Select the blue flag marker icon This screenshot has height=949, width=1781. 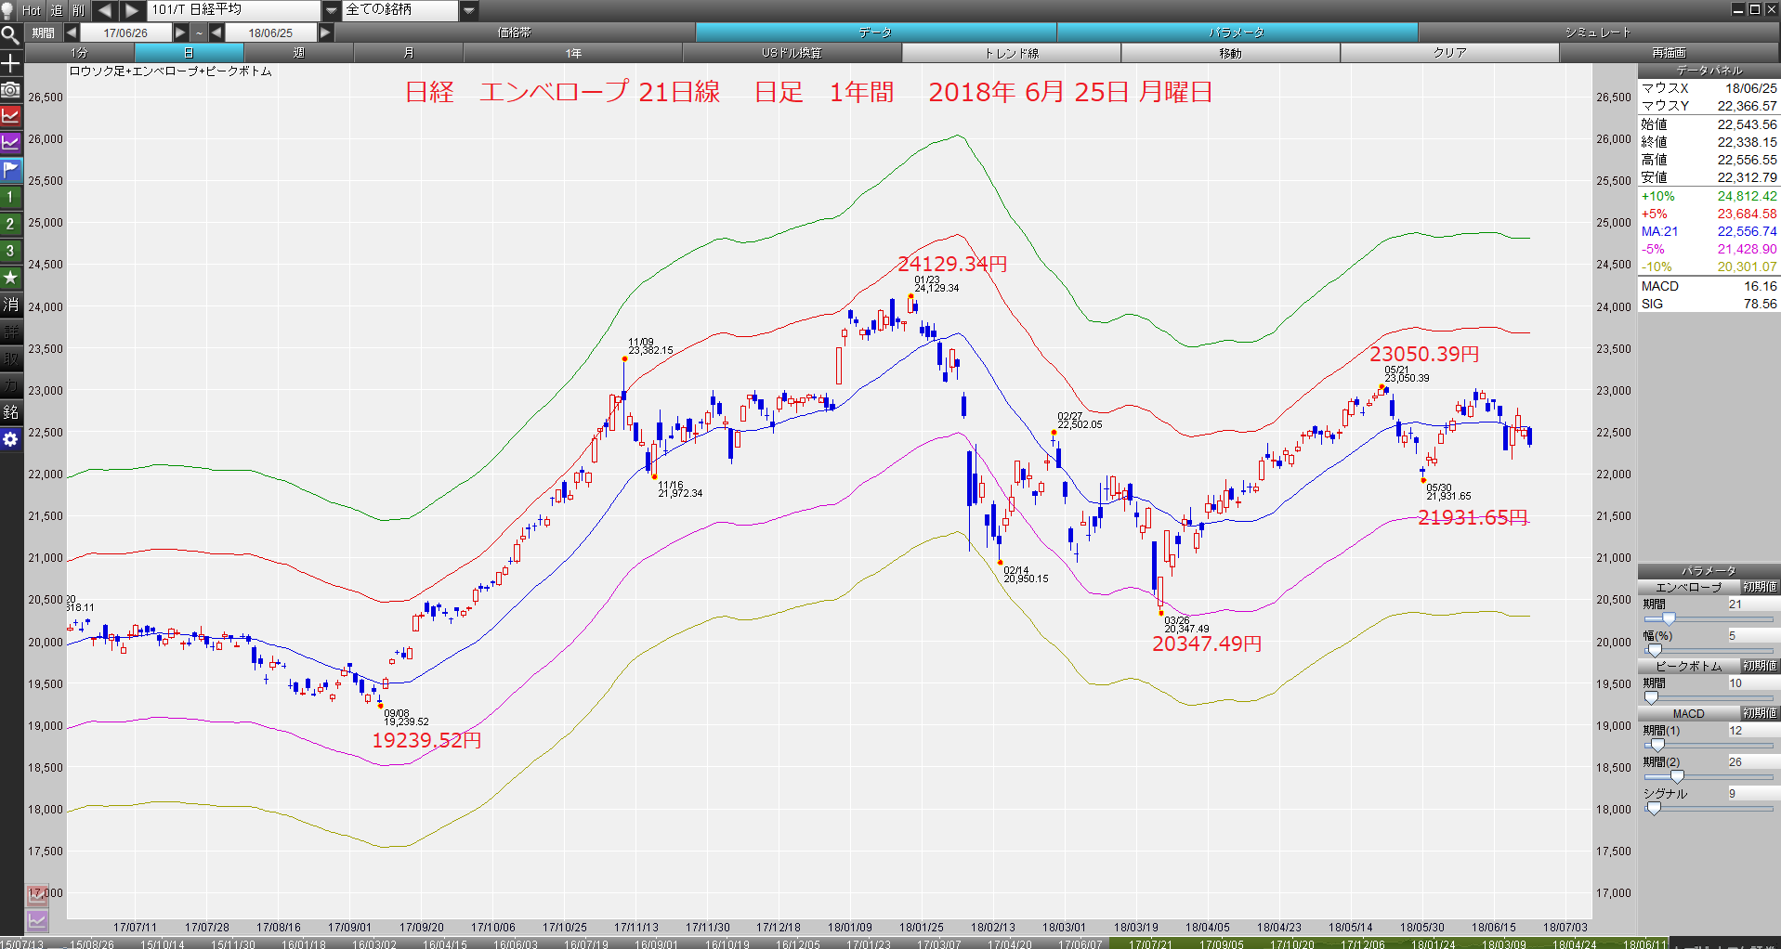10,170
